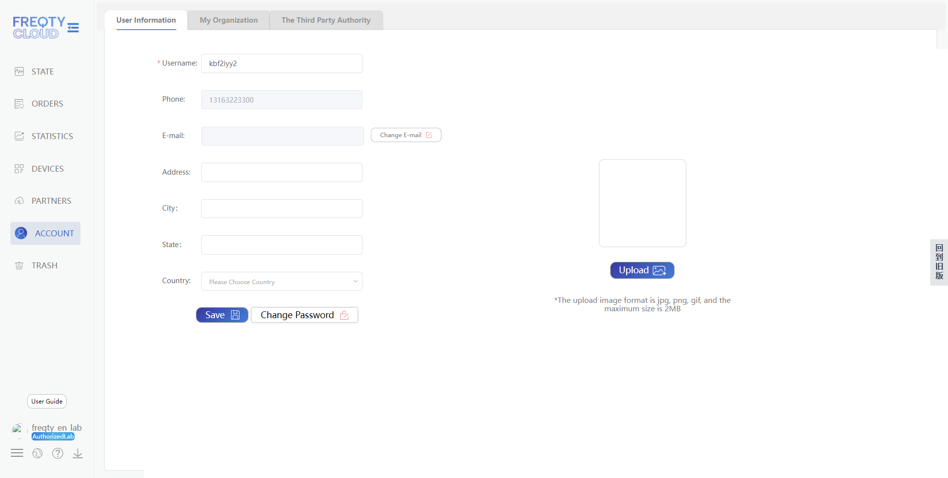Open the bottom hamburger menu icon

point(17,453)
